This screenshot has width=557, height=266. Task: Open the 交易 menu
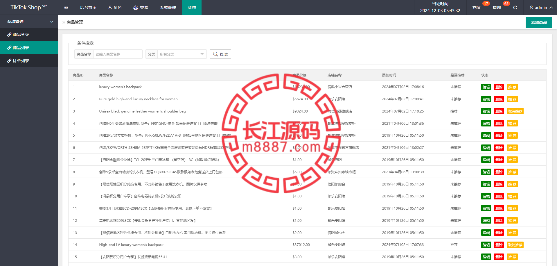(x=141, y=8)
